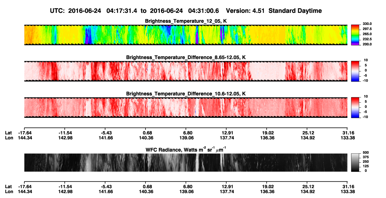
Task: Click longitude 133.38 below the WFC panel
Action: 348,191
